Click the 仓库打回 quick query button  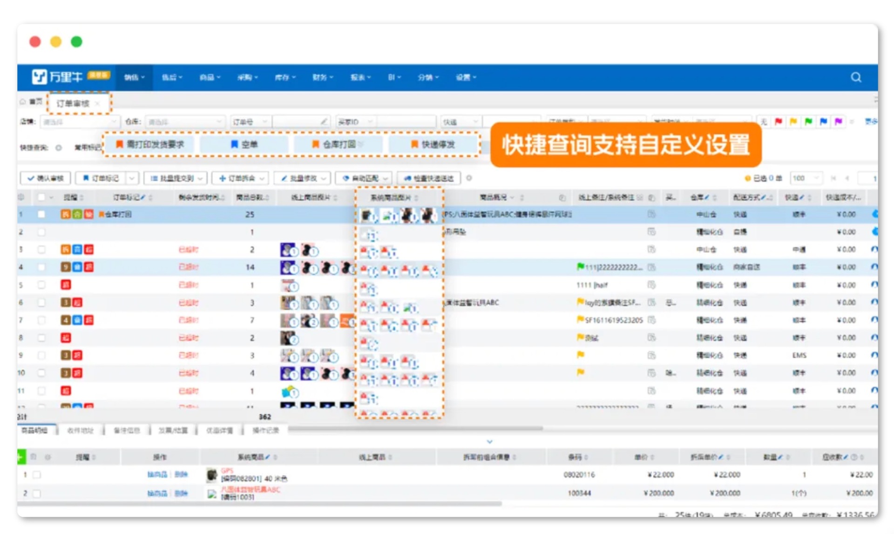[x=338, y=144]
